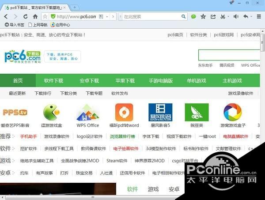265x200 pixels.
Task: Select the 安卓下载 navigation menu
Action: click(89, 81)
